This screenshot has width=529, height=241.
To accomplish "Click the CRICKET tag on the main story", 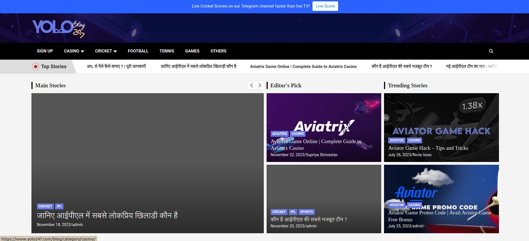I will [45, 206].
